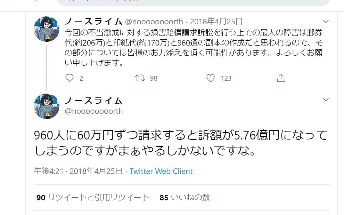Click the share icon on first tweet
Image resolution: width=344 pixels, height=215 pixels.
tap(281, 78)
